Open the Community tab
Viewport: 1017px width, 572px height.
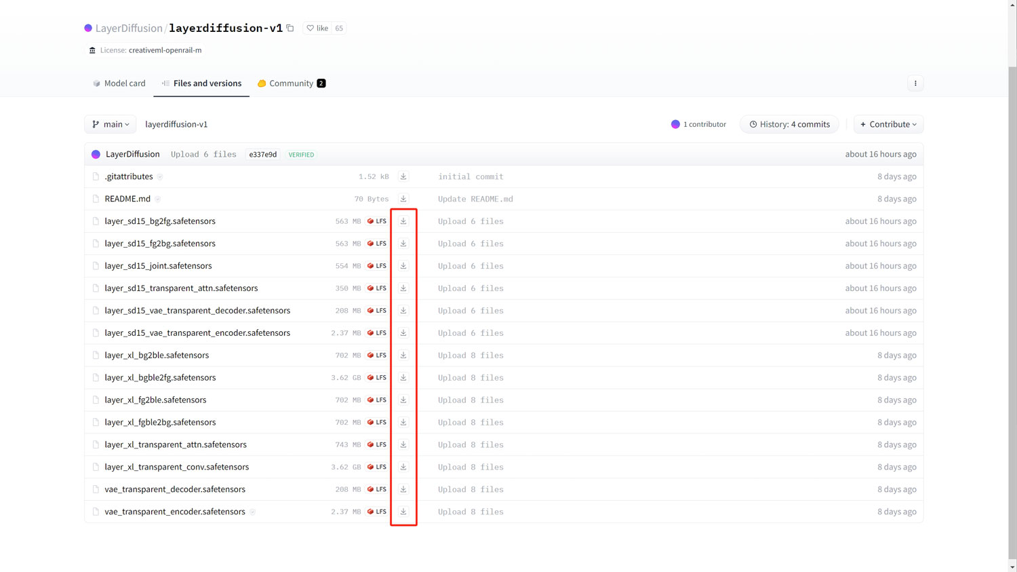(291, 83)
